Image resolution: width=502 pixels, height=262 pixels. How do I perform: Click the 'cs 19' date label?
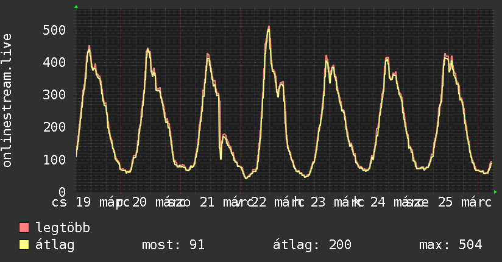coord(71,202)
